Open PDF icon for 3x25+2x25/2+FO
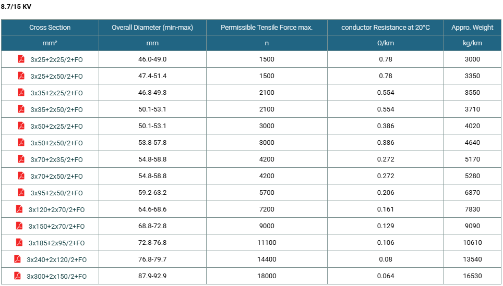This screenshot has width=503, height=286. 21,59
